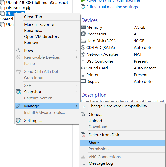The height and width of the screenshot is (167, 166).
Task: Click the Hard Disk (SCSI) icon
Action: tap(83, 41)
